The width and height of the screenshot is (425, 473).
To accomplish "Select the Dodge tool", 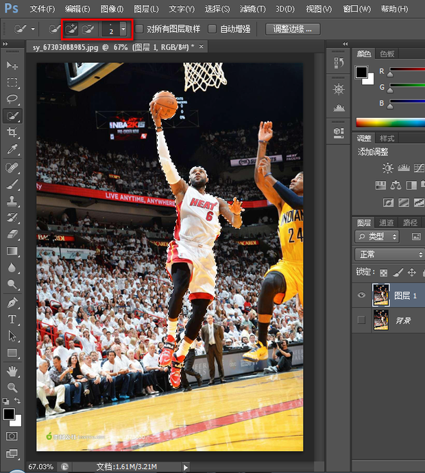I will 12,284.
